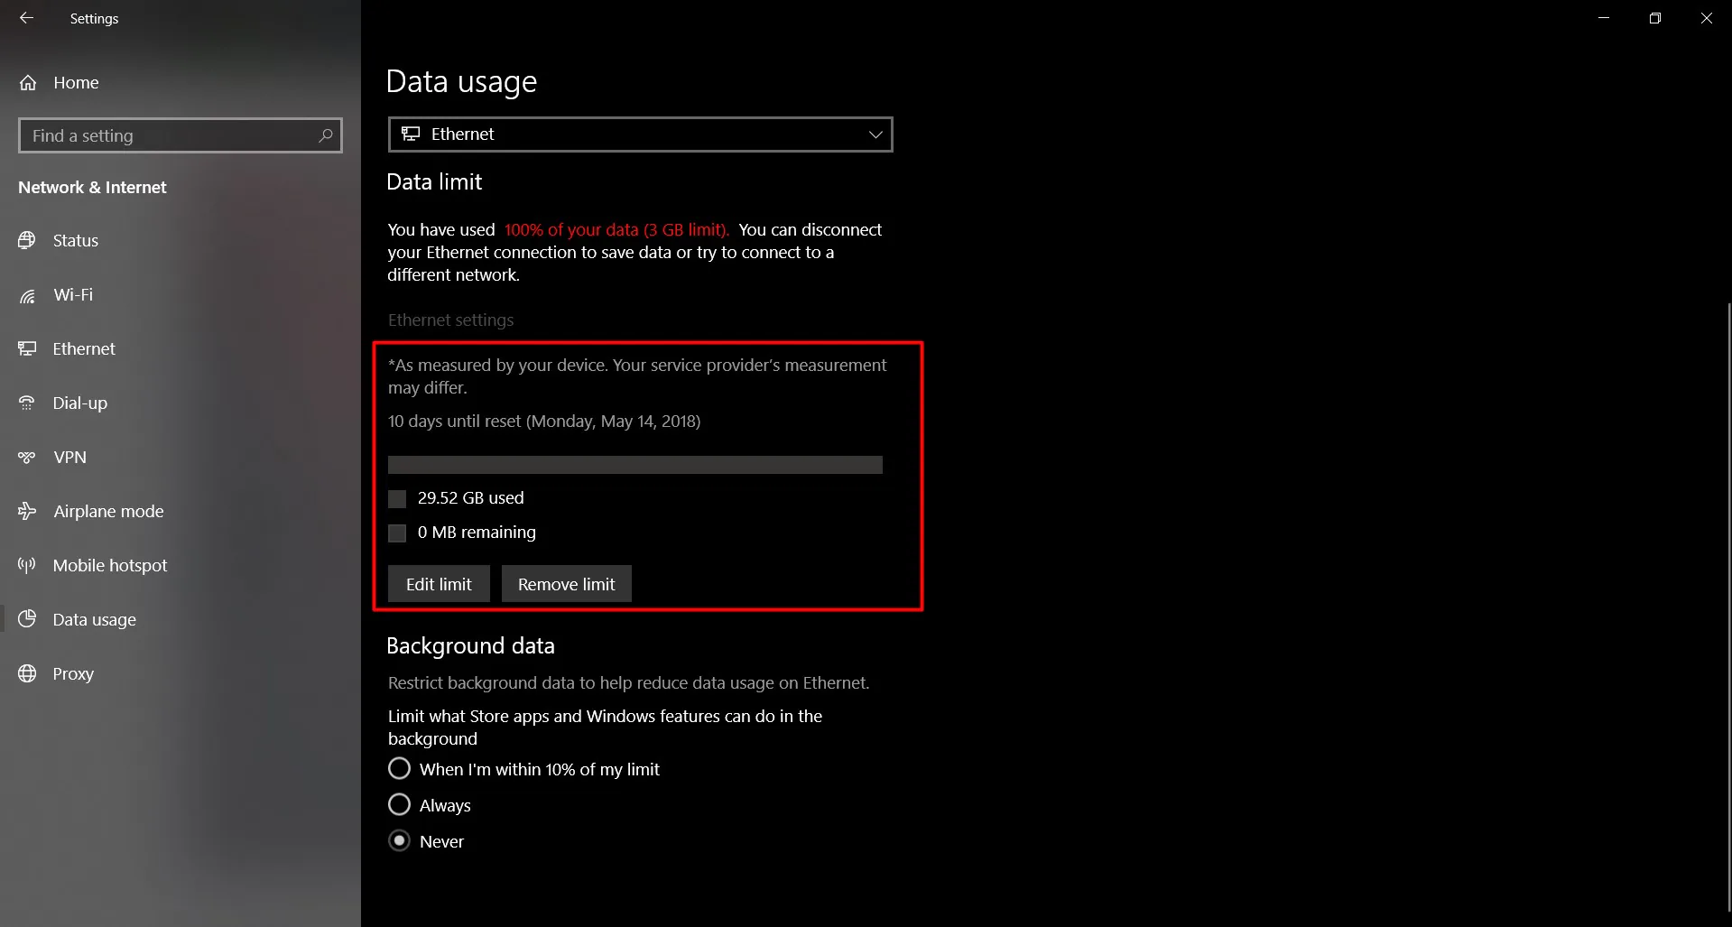
Task: Click the VPN icon
Action: 27,457
